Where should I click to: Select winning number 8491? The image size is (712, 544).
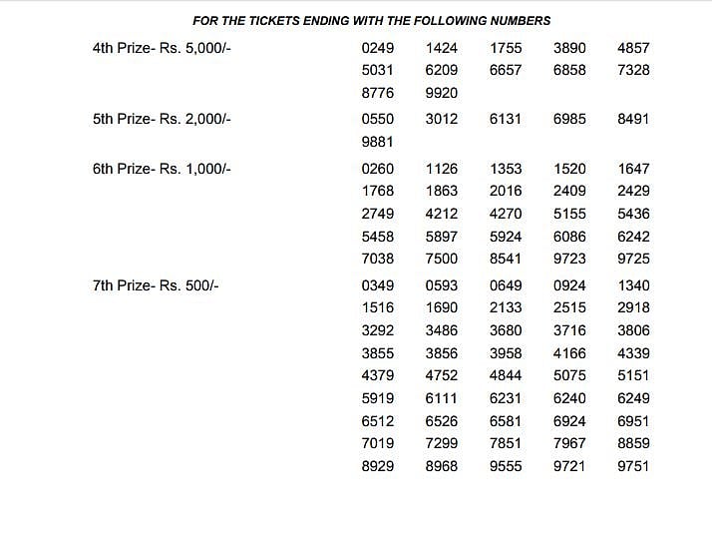(633, 118)
